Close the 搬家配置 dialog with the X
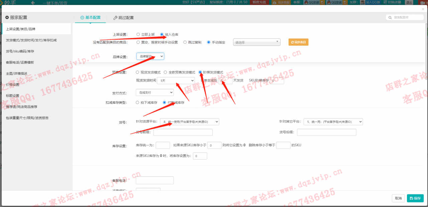The image size is (428, 207). pyautogui.click(x=423, y=9)
